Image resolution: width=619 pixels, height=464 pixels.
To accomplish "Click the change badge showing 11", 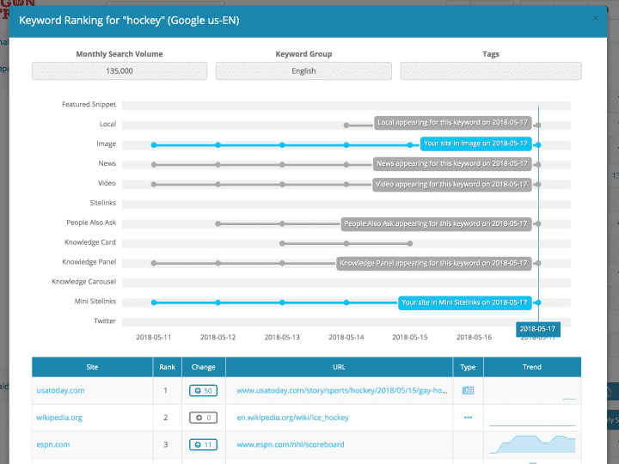I will 204,445.
